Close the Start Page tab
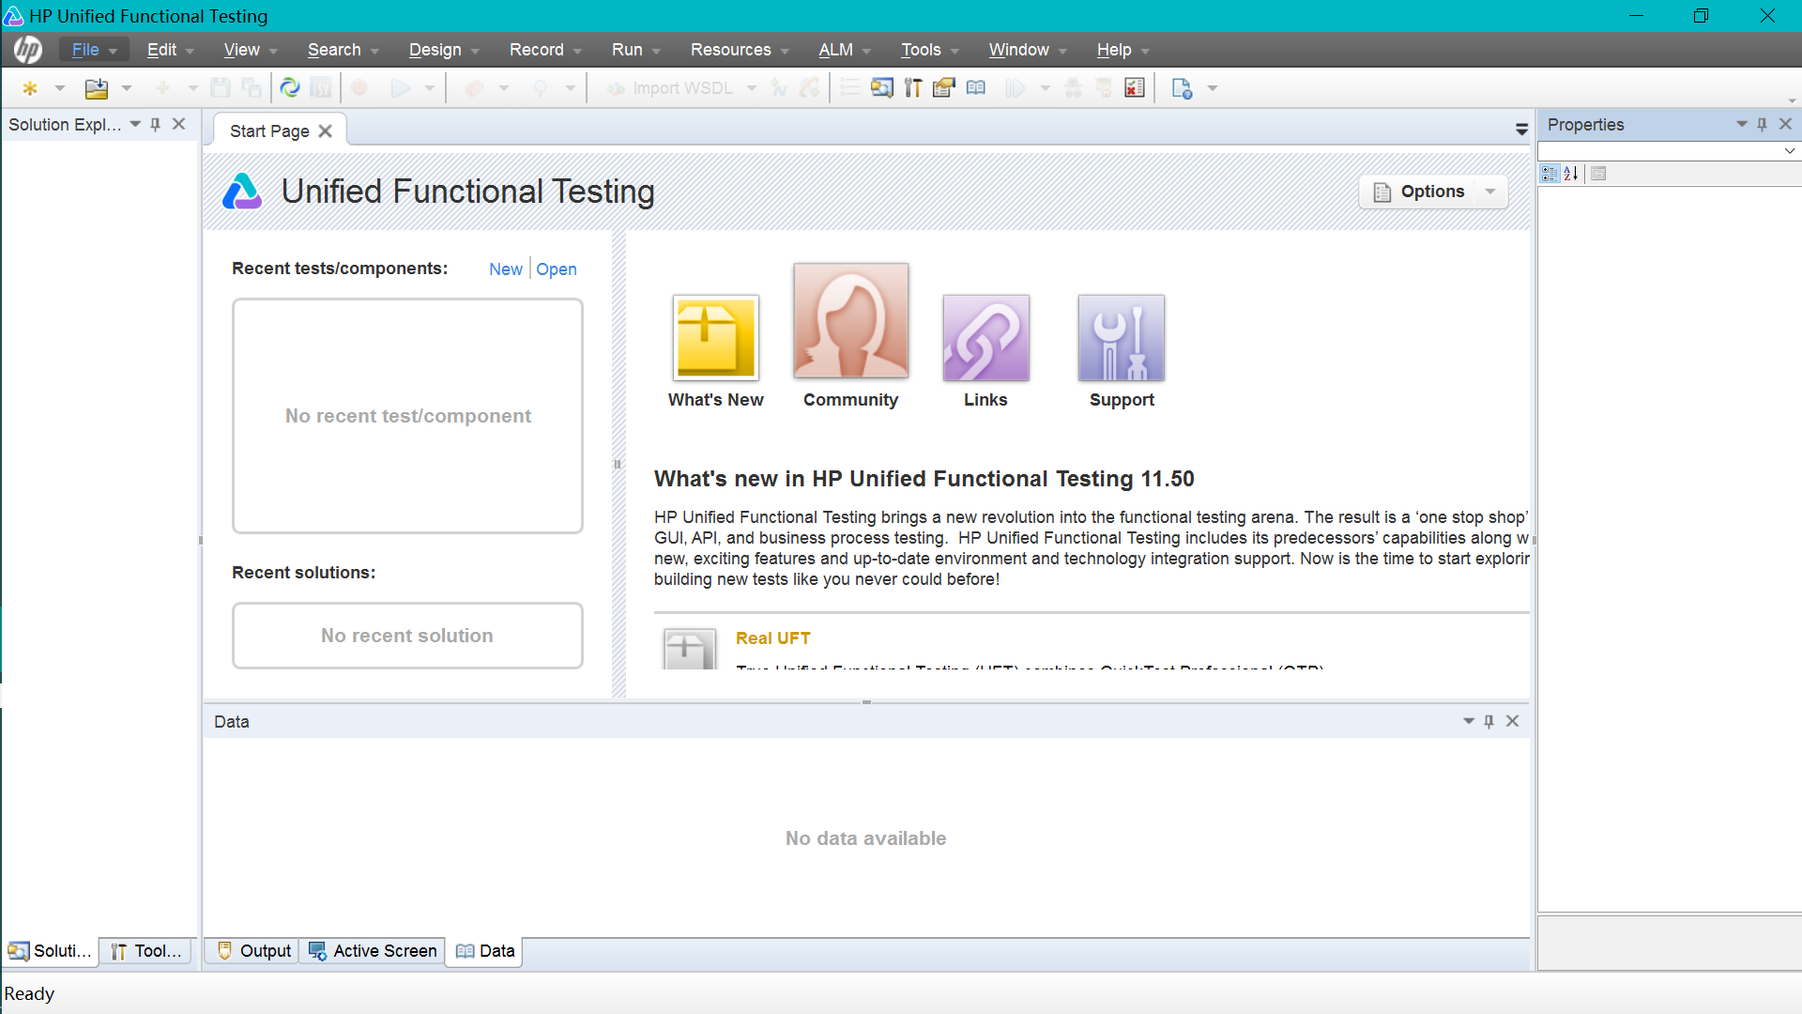 click(325, 131)
